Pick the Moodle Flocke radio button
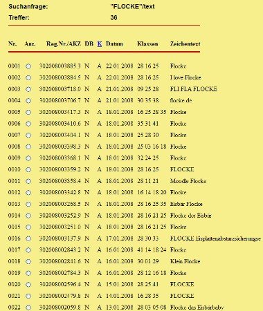Image resolution: width=263 pixels, height=311 pixels. click(x=28, y=181)
